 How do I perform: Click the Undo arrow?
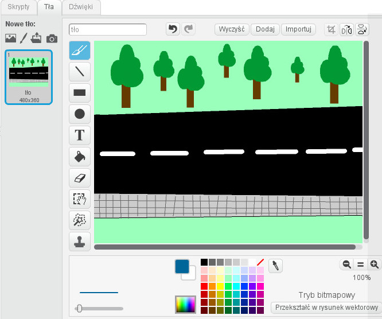173,29
